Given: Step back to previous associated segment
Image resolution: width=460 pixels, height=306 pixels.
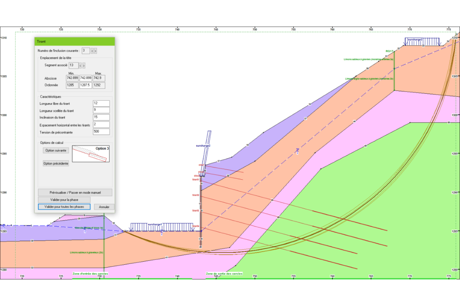Looking at the screenshot, I should pyautogui.click(x=81, y=65).
